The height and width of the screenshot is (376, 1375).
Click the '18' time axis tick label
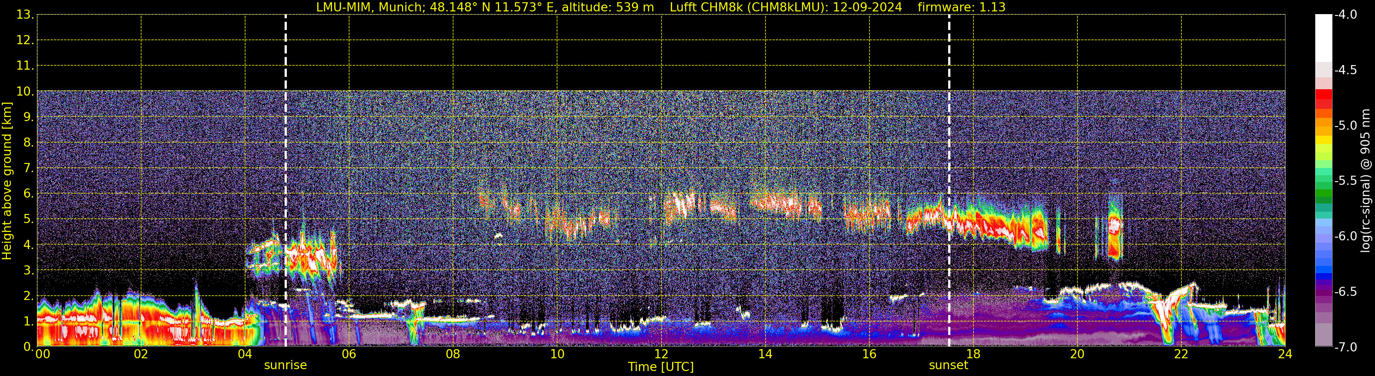974,354
